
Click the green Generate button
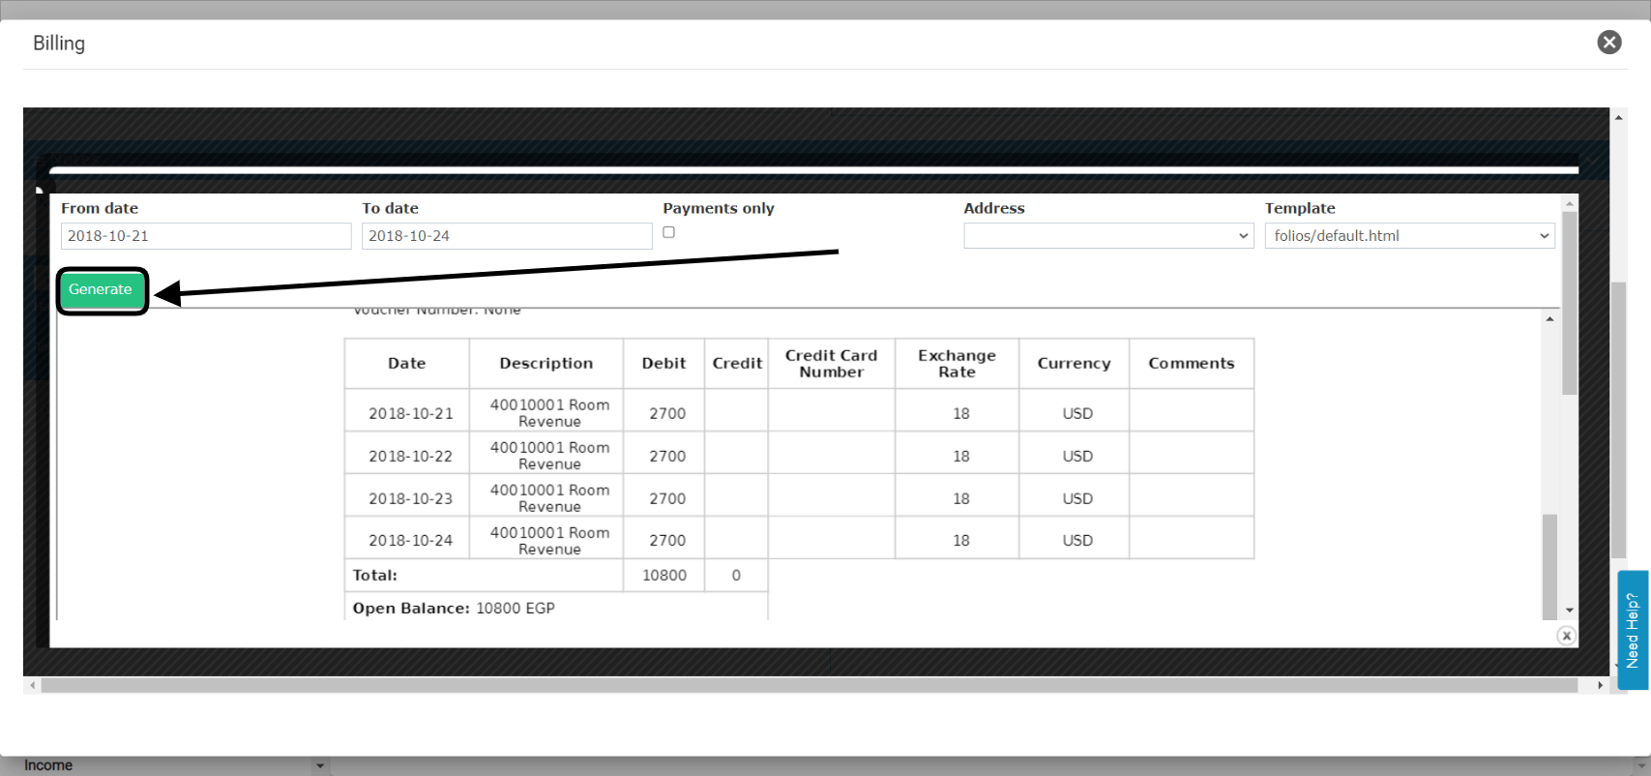click(x=101, y=289)
